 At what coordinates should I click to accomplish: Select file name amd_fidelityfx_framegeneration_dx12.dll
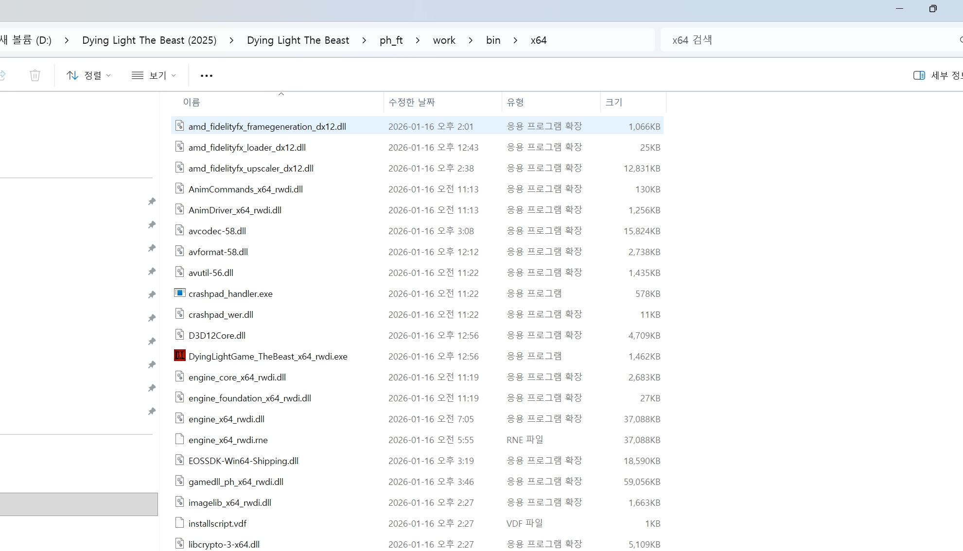pos(267,127)
